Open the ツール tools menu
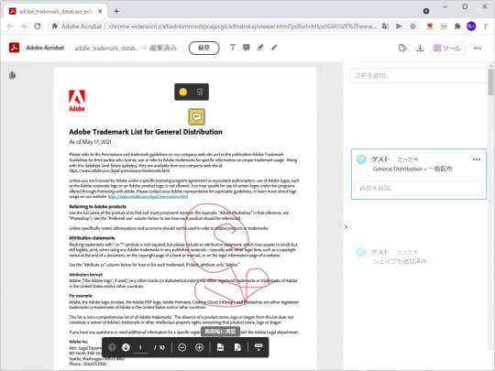 click(x=447, y=48)
